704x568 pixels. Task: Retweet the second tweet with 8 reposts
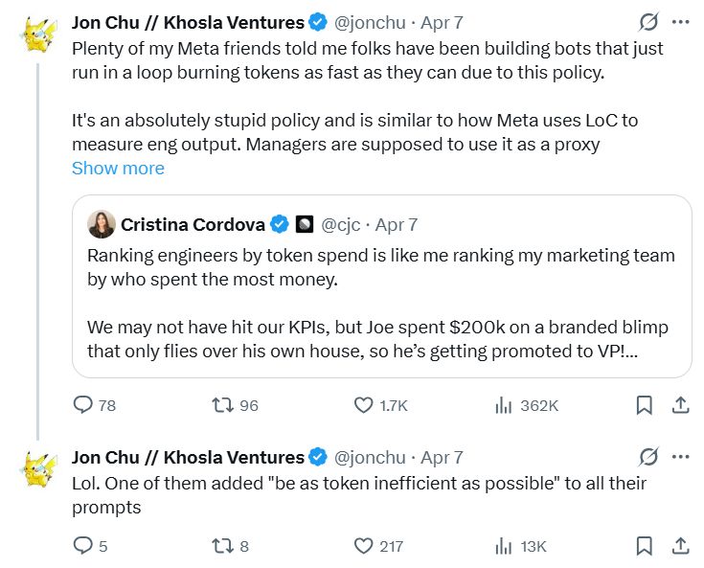(221, 546)
